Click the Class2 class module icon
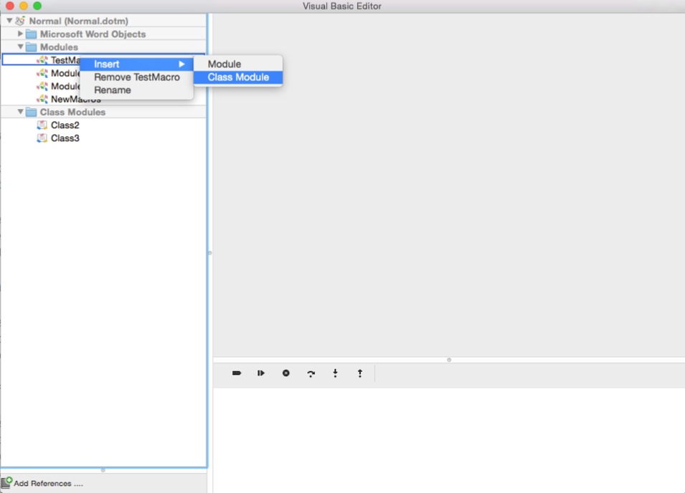 (42, 125)
